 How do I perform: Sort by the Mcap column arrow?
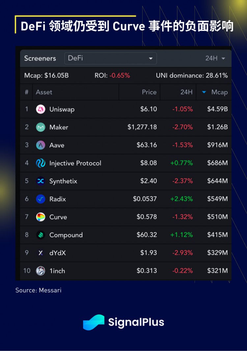tap(204, 92)
